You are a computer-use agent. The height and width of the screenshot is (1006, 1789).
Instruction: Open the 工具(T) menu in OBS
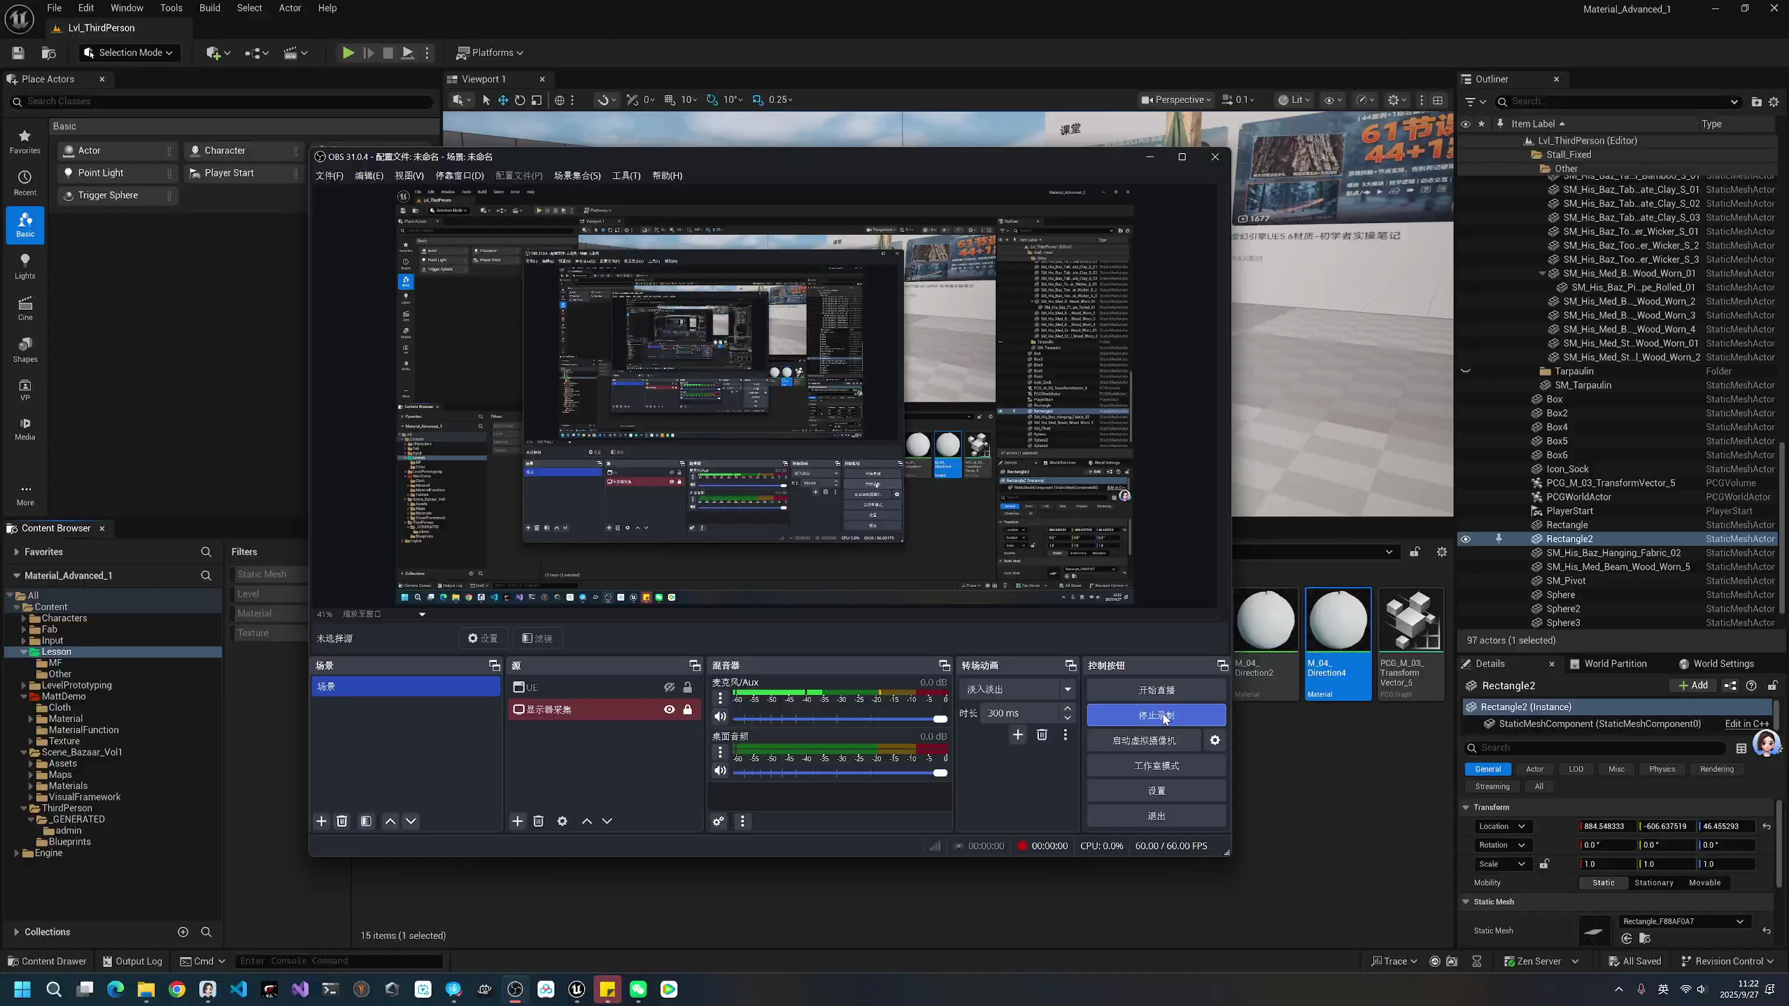coord(625,176)
